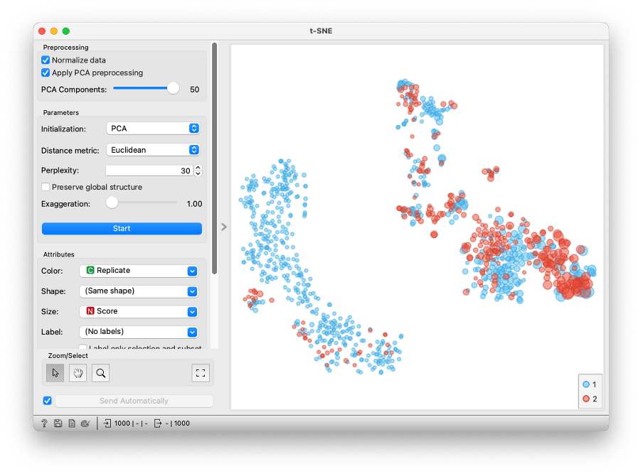Open the Distance metric dropdown showing Euclidean
643x476 pixels.
point(152,150)
